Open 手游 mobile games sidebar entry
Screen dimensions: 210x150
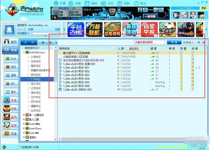point(10,100)
